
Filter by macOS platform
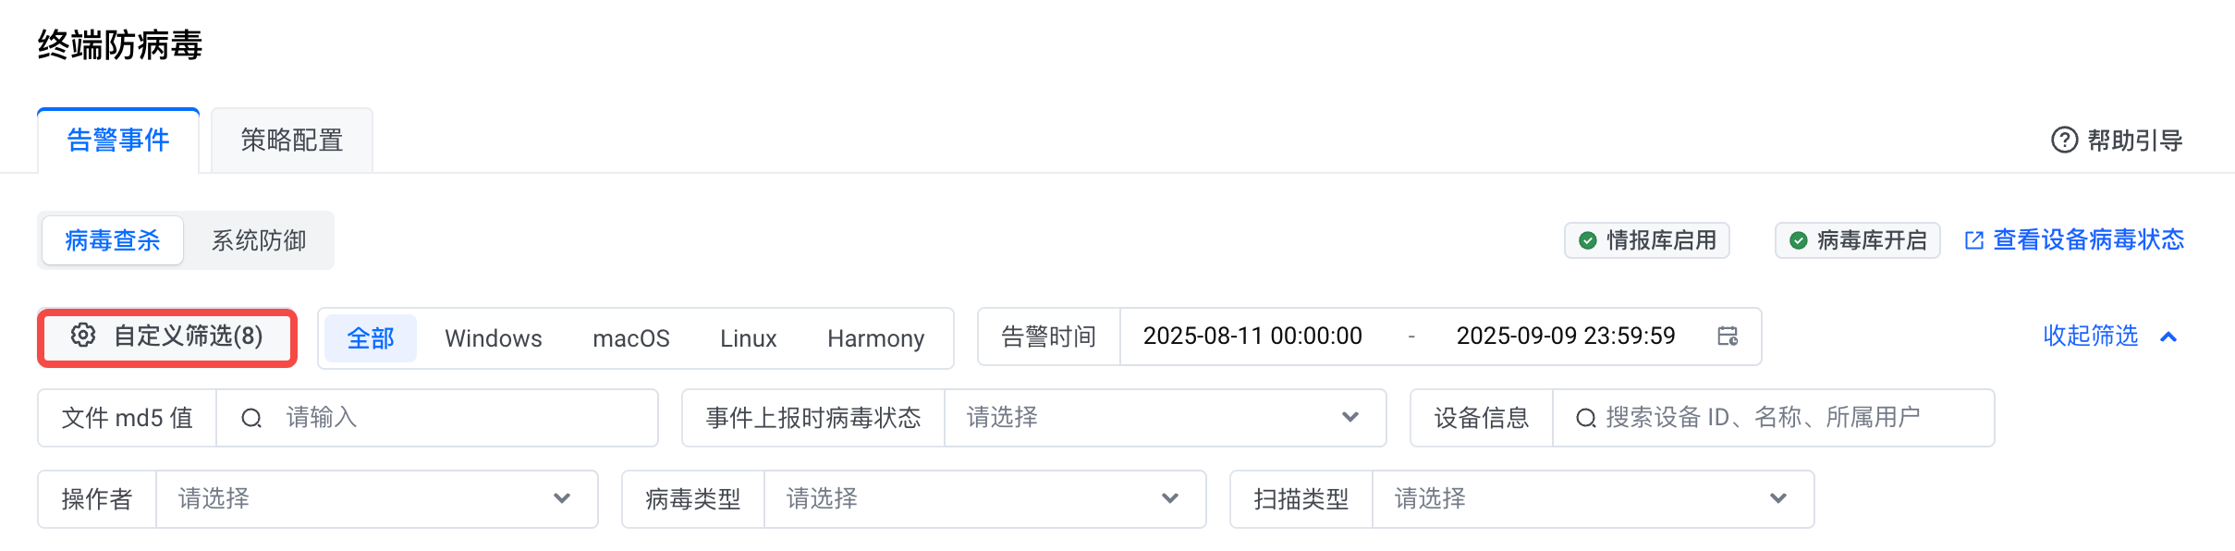(630, 338)
